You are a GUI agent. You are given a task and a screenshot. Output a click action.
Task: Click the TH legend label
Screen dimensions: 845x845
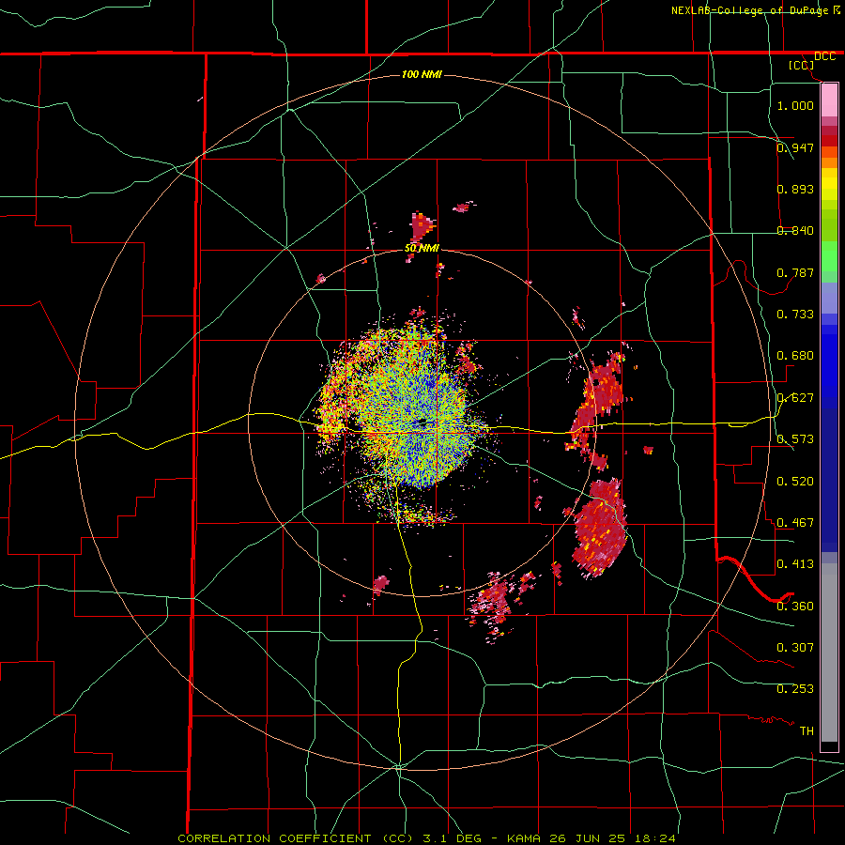[x=807, y=731]
